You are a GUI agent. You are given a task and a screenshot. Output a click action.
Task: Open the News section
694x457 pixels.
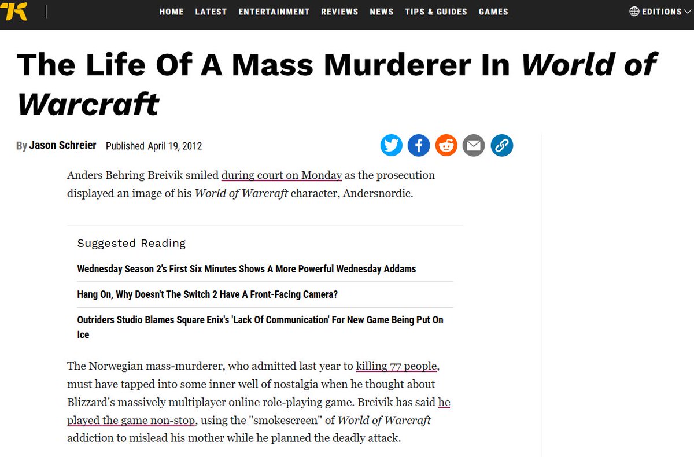click(382, 12)
